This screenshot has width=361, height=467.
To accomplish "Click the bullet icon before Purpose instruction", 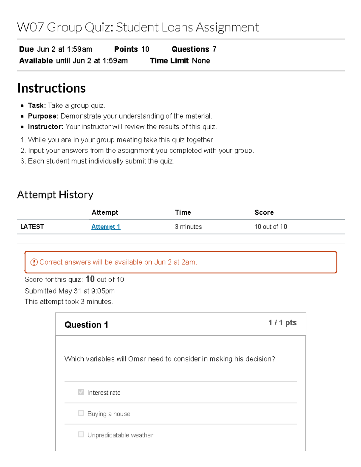I will 22,116.
